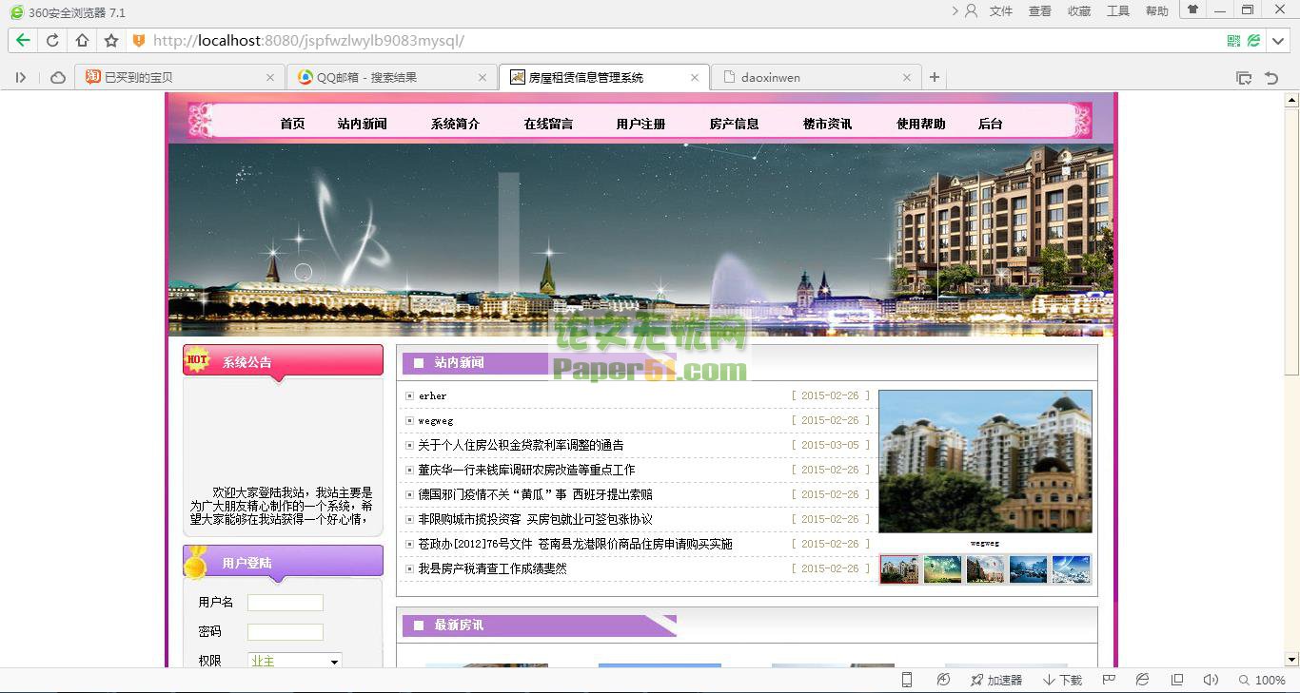Open the 使用帮助 page
The height and width of the screenshot is (693, 1300).
click(x=920, y=124)
